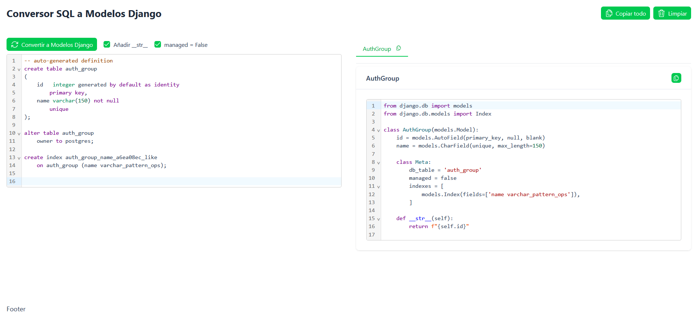The image size is (694, 320).
Task: Collapse the alter table fold arrow on SQL line 10
Action: click(19, 134)
